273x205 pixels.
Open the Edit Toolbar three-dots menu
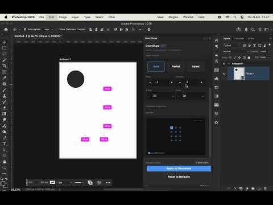[x=4, y=174]
